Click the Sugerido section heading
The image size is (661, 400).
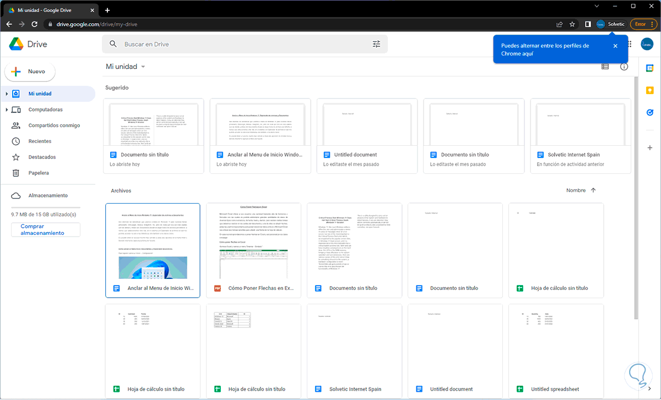(117, 87)
